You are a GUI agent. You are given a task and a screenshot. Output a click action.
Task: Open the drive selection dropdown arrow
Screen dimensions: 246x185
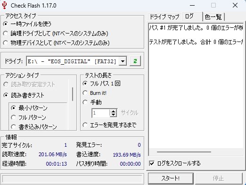[123, 61]
